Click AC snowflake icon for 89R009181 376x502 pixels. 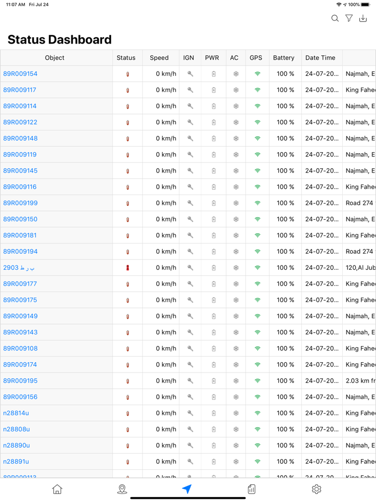pos(236,235)
